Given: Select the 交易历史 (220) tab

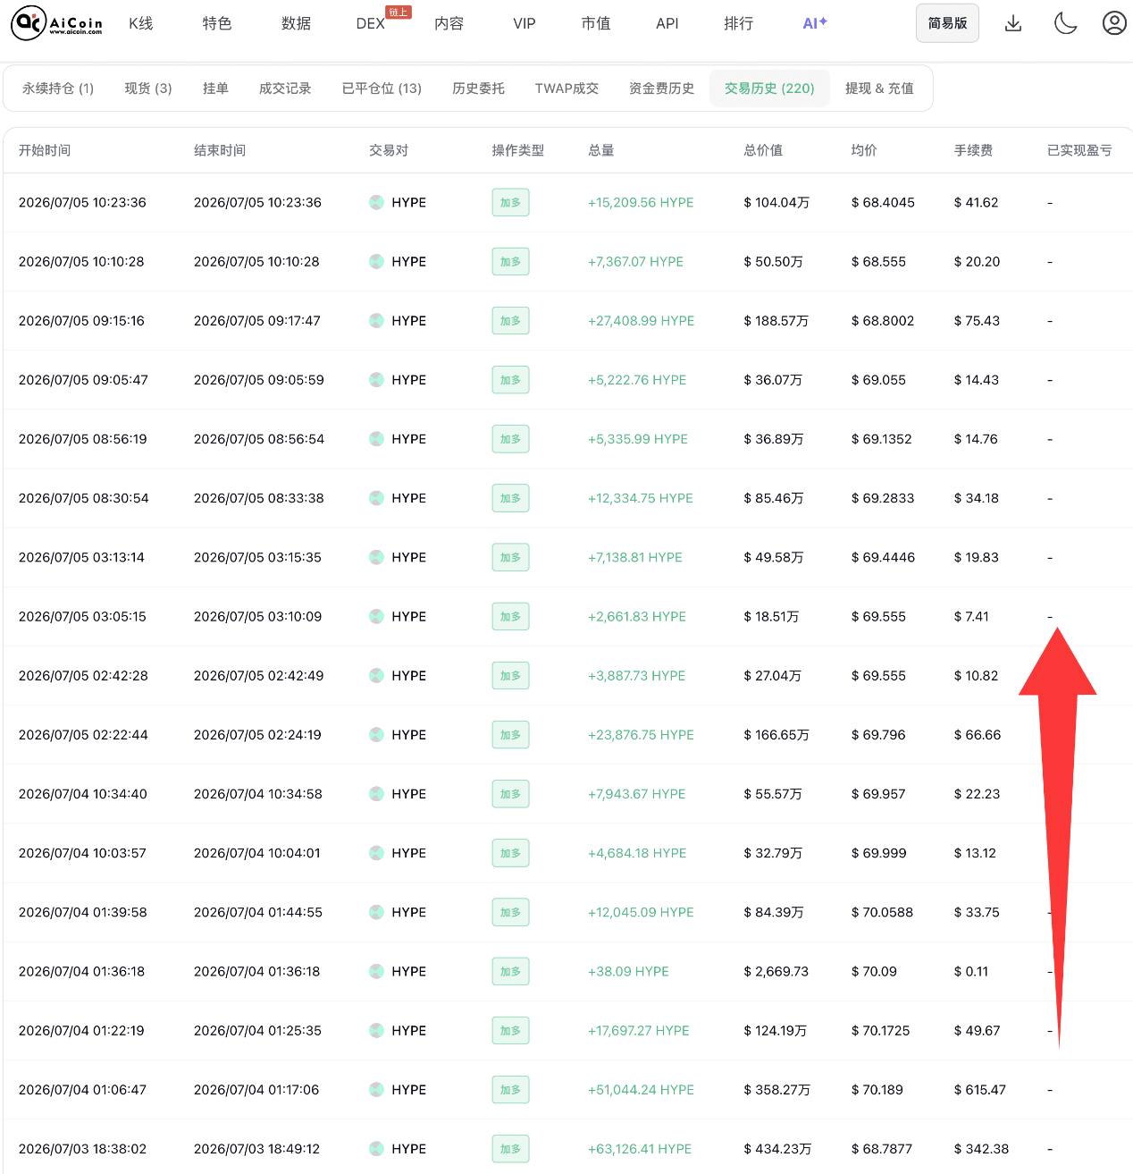Looking at the screenshot, I should click(x=769, y=89).
